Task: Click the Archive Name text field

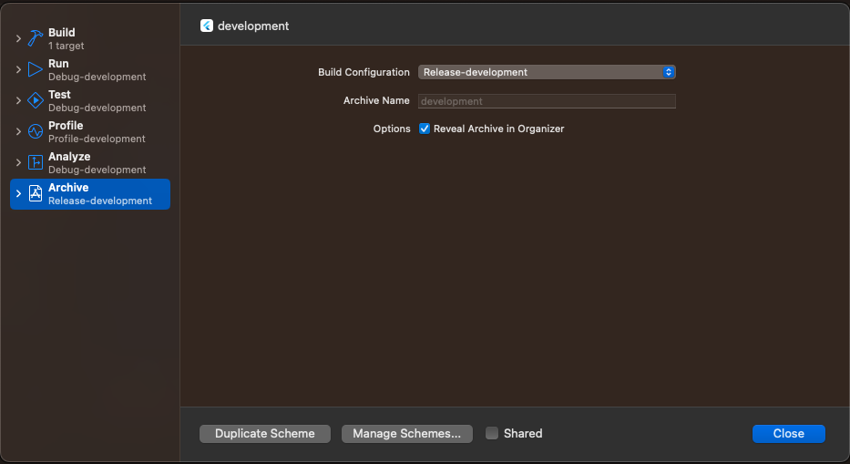Action: (x=547, y=101)
